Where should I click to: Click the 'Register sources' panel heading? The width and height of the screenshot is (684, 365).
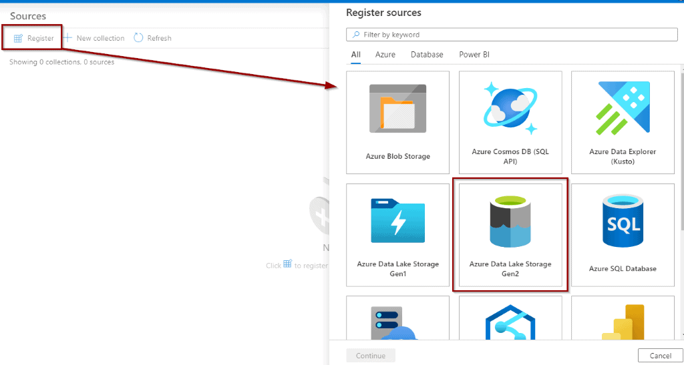pos(383,13)
